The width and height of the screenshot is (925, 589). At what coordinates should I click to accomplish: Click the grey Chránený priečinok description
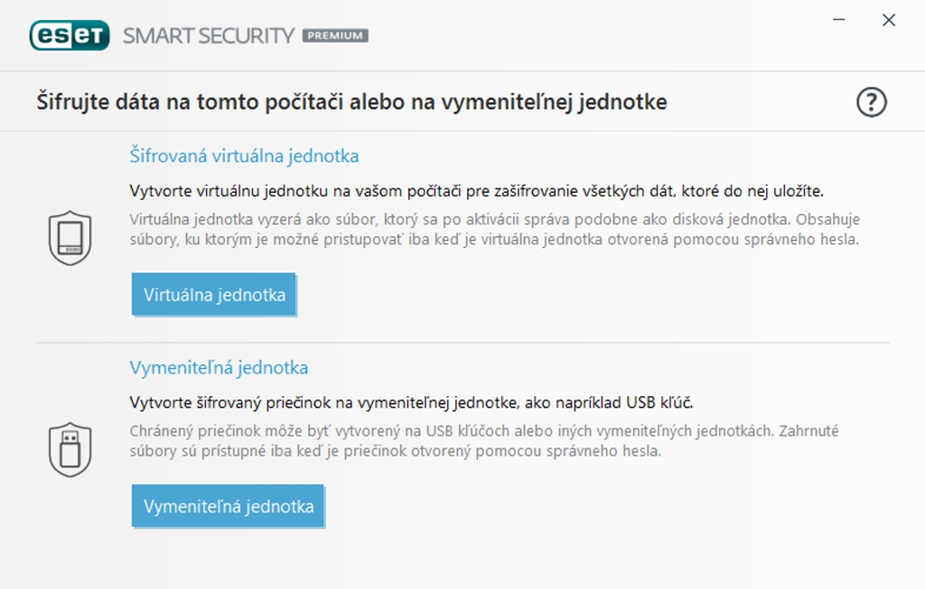coord(484,431)
